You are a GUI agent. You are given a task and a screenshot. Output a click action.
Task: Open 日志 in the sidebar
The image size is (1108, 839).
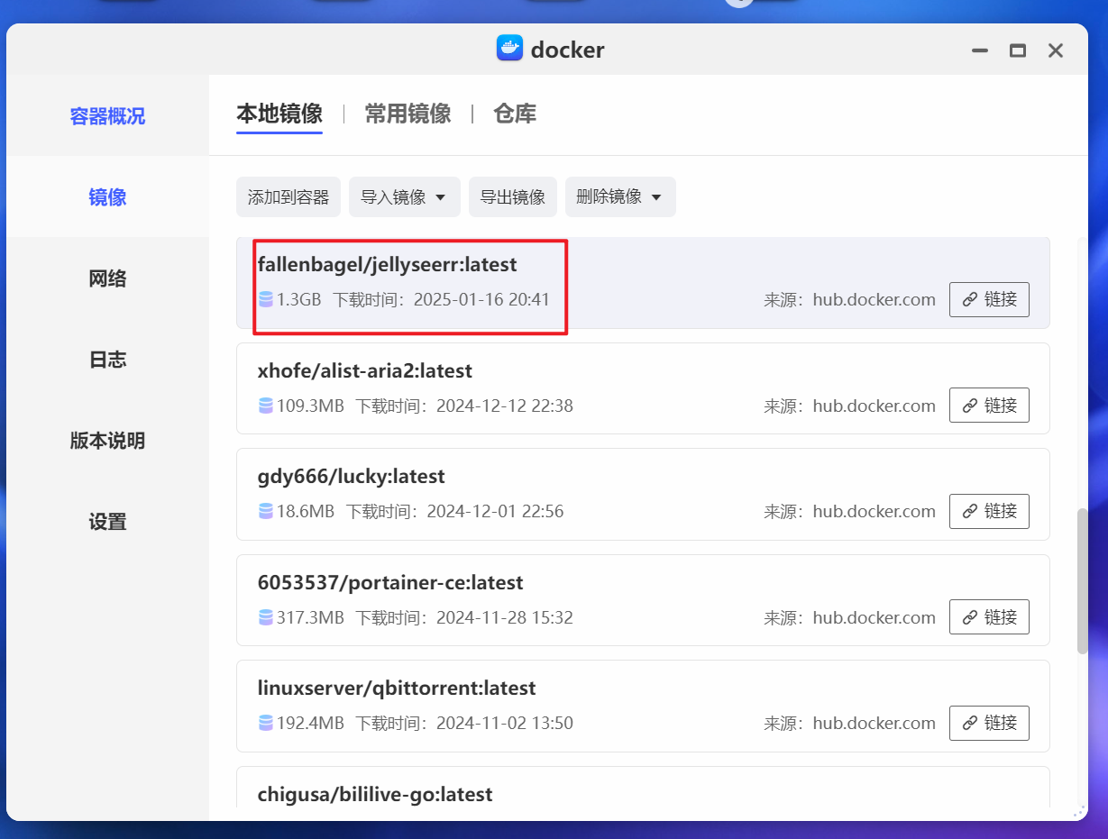(x=107, y=360)
